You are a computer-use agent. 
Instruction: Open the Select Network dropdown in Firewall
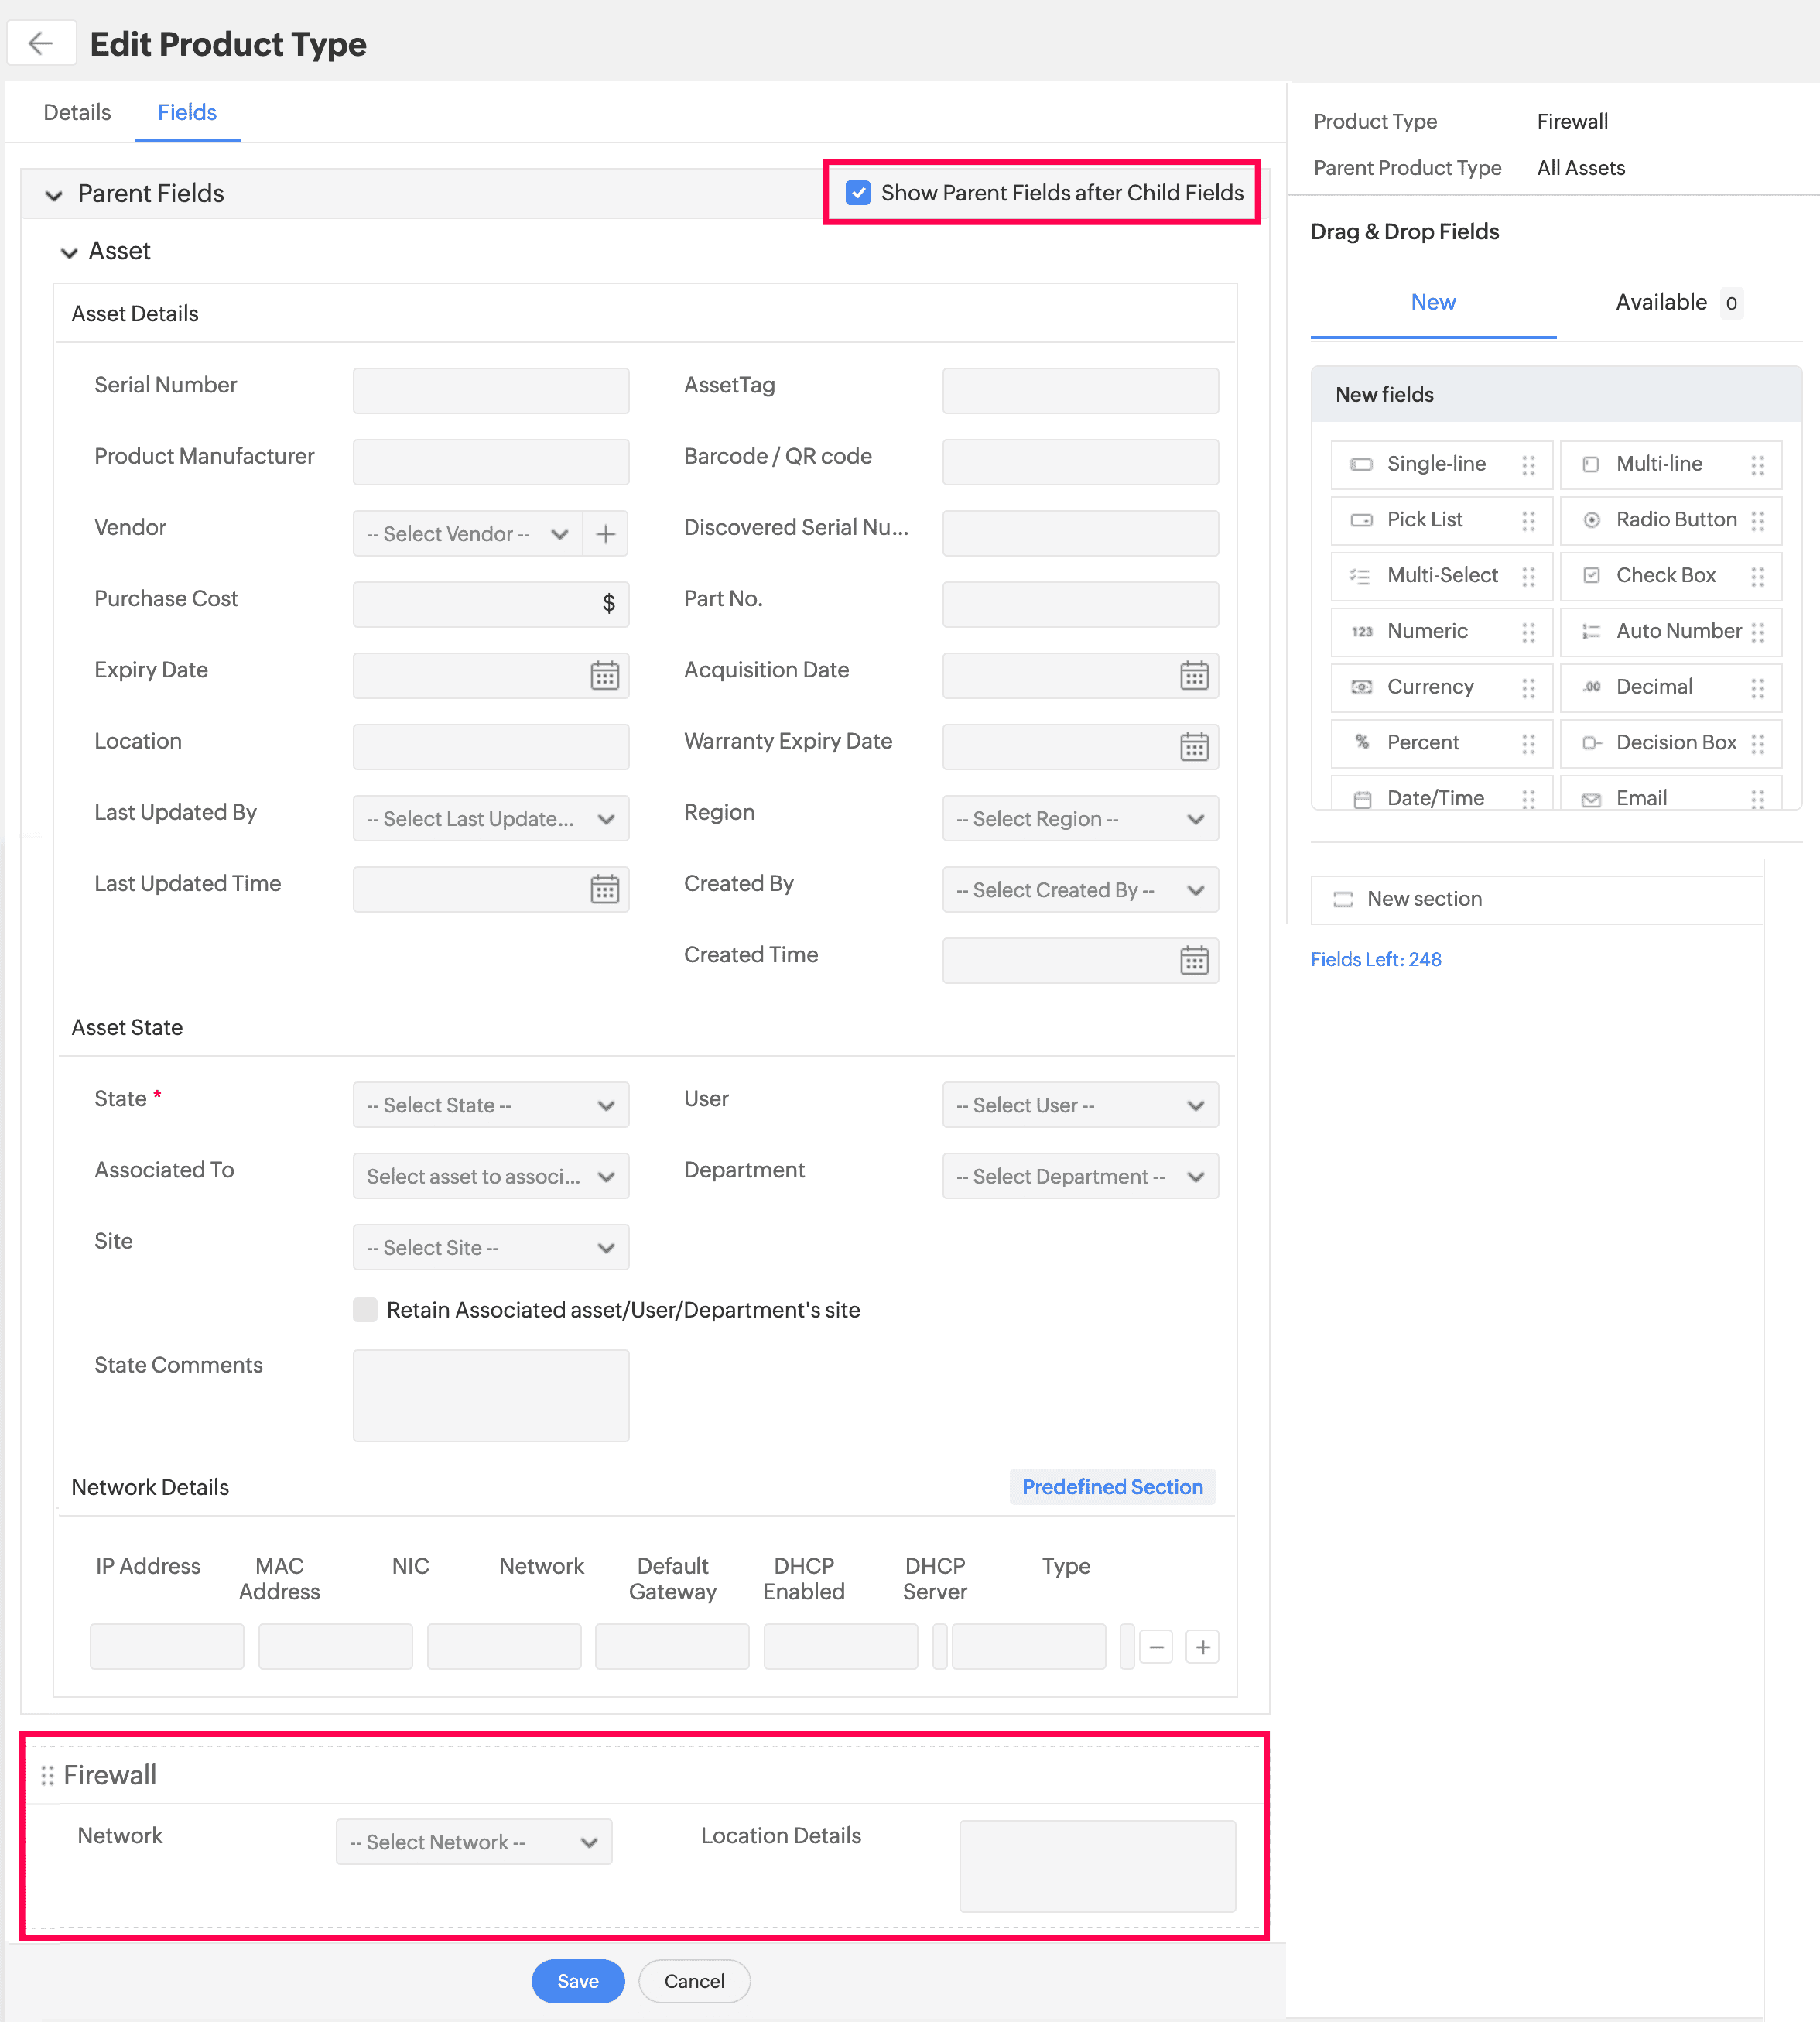[473, 1843]
